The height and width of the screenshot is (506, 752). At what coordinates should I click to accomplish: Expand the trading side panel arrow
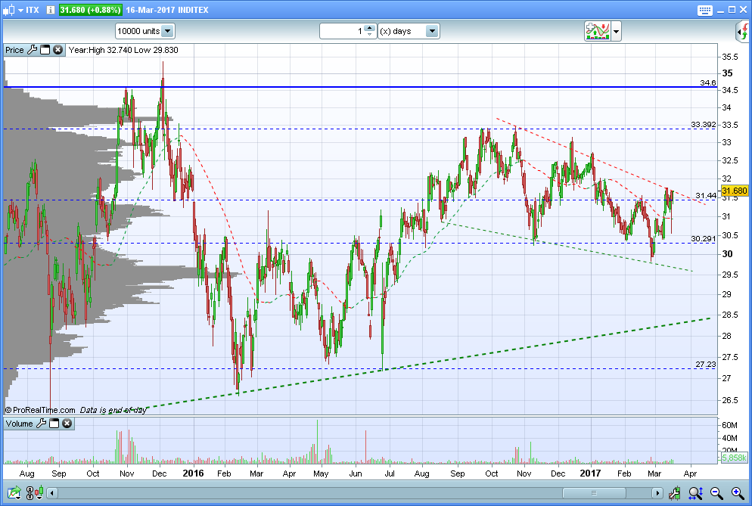pos(742,32)
